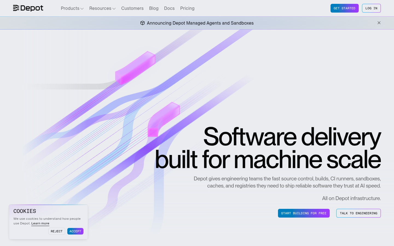
Task: Click the cube icon in the announcement banner
Action: click(x=143, y=23)
